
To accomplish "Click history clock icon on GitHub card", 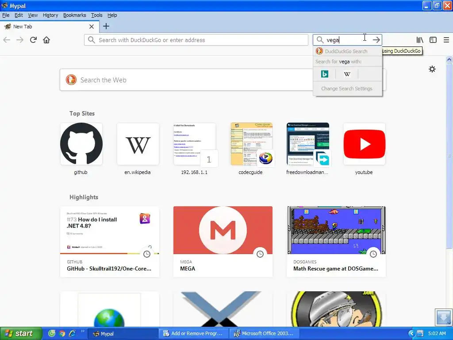I will [147, 254].
